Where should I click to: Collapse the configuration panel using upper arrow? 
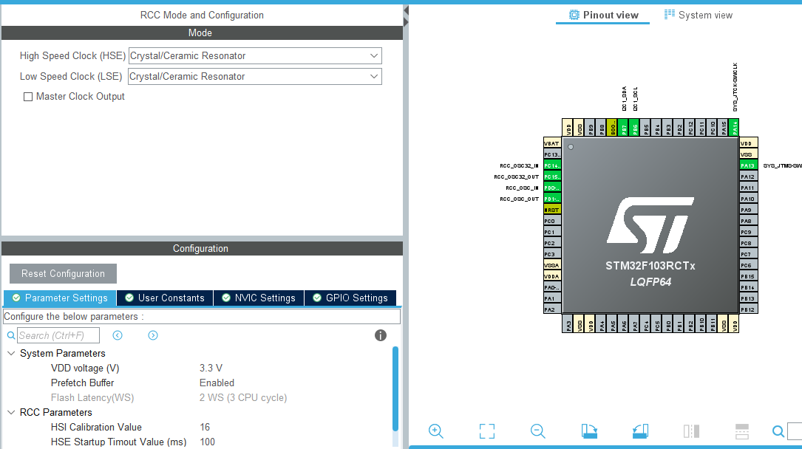coord(406,10)
